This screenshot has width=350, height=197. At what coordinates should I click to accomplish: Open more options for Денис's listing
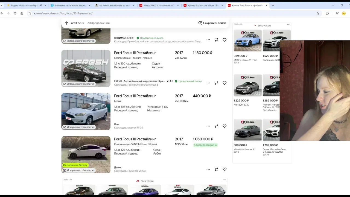[x=208, y=169]
